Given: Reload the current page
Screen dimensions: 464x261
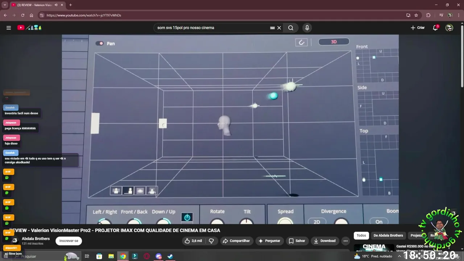Looking at the screenshot, I should 22,15.
